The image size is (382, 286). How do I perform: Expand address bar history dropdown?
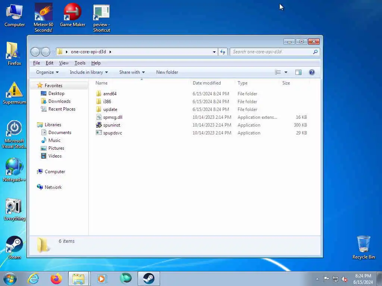click(x=214, y=52)
